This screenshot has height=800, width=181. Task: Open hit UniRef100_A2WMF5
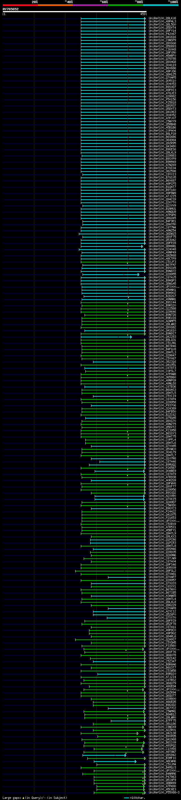pos(162,321)
